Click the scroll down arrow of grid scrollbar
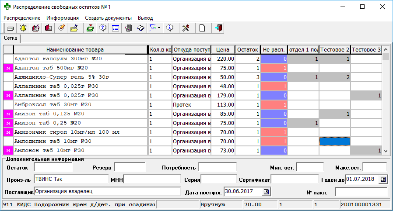Image resolution: width=393 pixels, height=211 pixels. pos(386,151)
